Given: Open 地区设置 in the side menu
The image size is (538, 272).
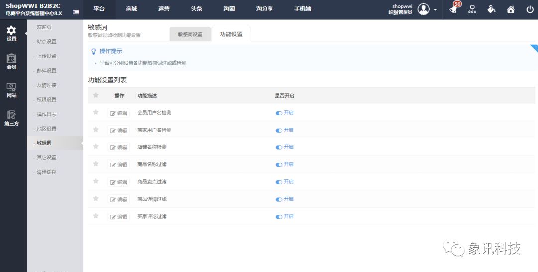Looking at the screenshot, I should (x=47, y=129).
